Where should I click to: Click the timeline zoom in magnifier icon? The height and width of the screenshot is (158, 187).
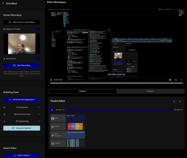click(180, 101)
